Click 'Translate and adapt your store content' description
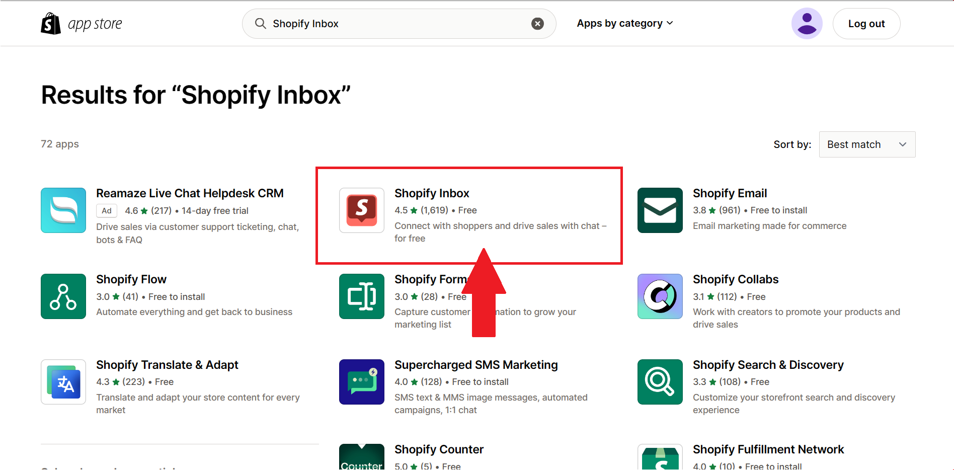The image size is (954, 470). tap(198, 404)
